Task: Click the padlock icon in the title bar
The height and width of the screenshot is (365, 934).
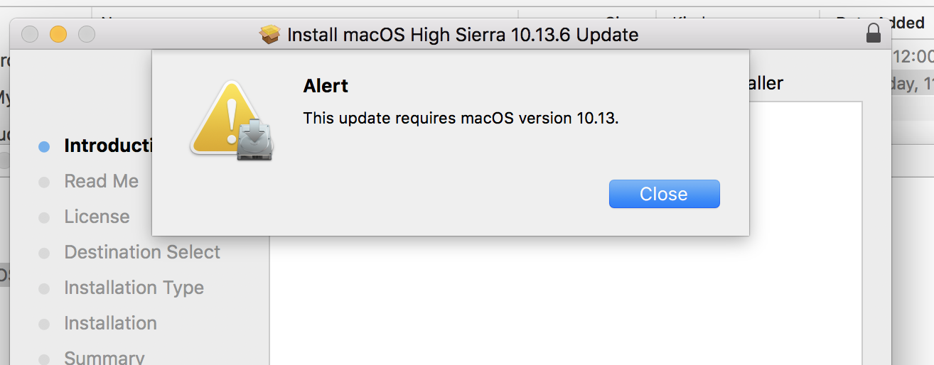Action: (x=874, y=33)
